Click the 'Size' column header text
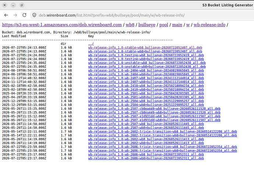Image resolution: width=254 pixels, height=176 pixels. [x=64, y=36]
